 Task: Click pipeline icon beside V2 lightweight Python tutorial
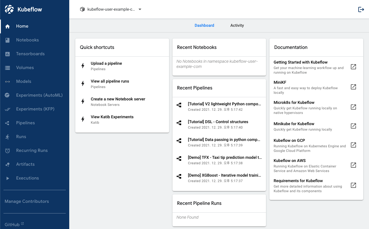(x=179, y=105)
